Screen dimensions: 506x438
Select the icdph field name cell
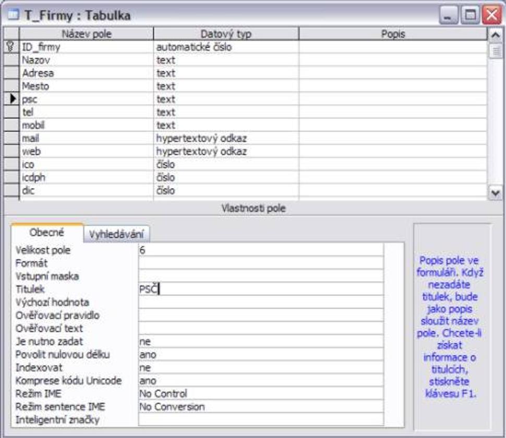click(x=87, y=177)
